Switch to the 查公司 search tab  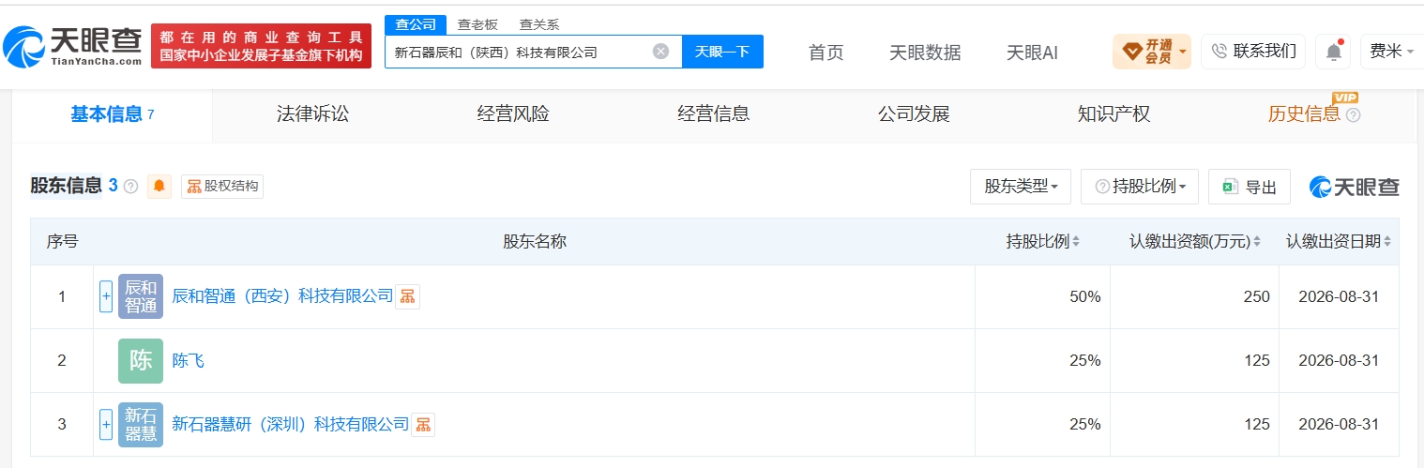[416, 24]
